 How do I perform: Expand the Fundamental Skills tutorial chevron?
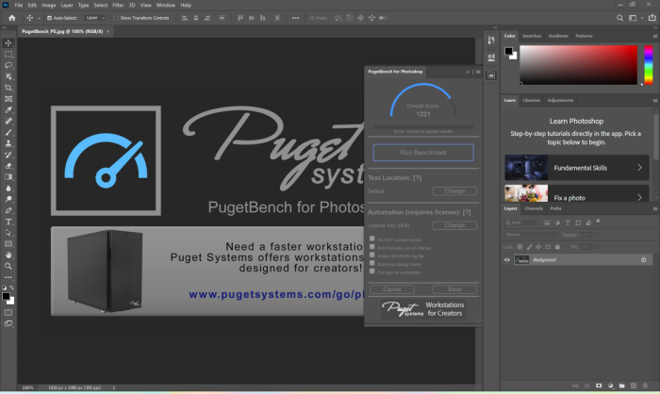[640, 168]
